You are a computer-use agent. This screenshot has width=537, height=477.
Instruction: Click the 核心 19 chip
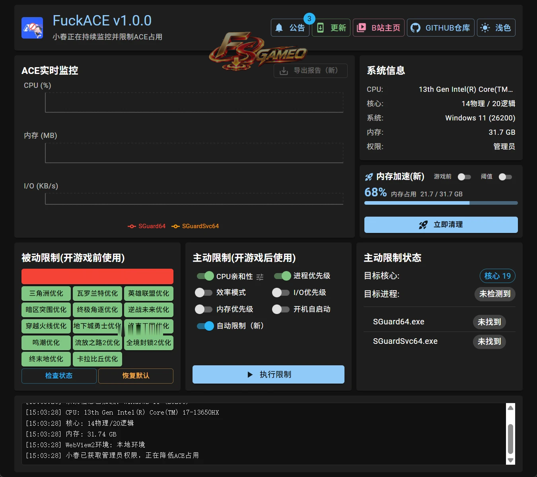[498, 276]
